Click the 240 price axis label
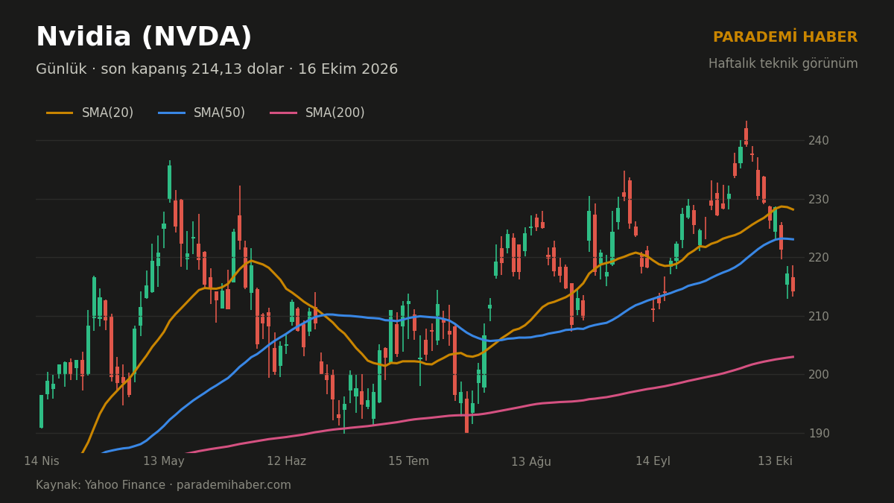The image size is (894, 503). pyautogui.click(x=819, y=141)
